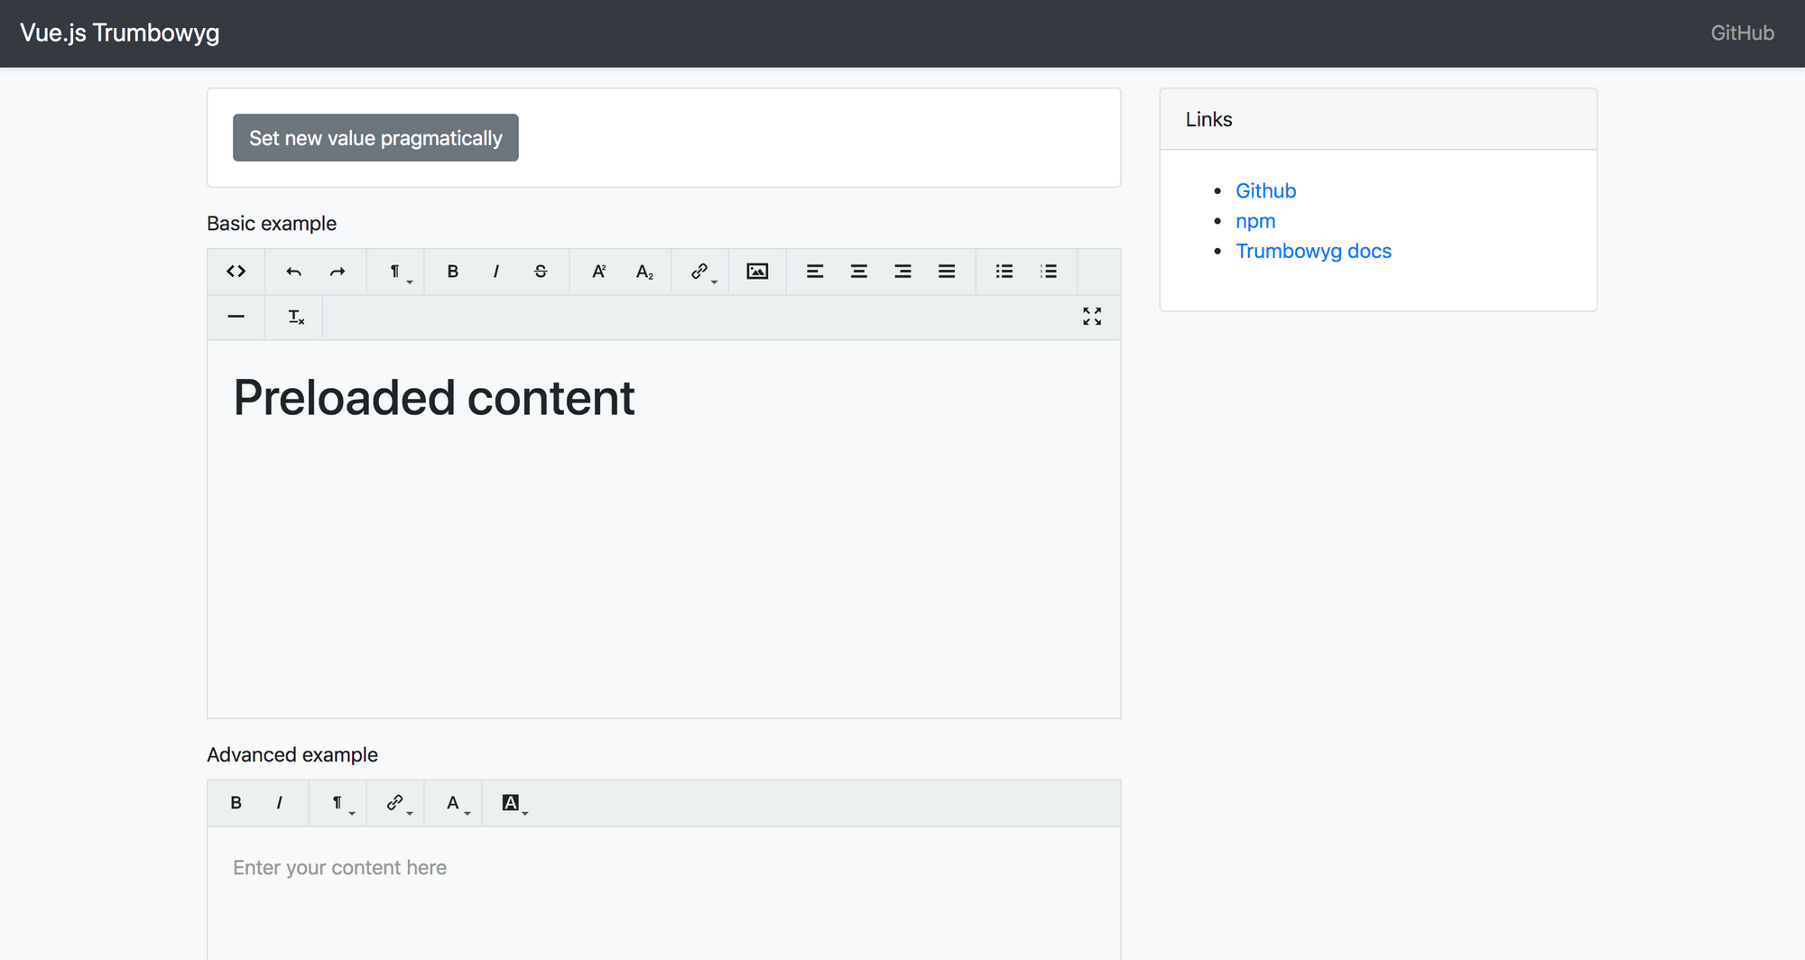
Task: Click inside the Enter your content here field
Action: (632, 867)
